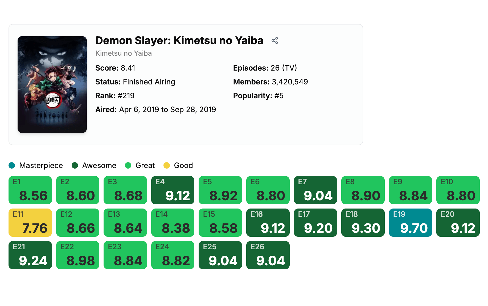Open the Demon Slayer poster thumbnail
Screen dimensions: 488x306
52,84
